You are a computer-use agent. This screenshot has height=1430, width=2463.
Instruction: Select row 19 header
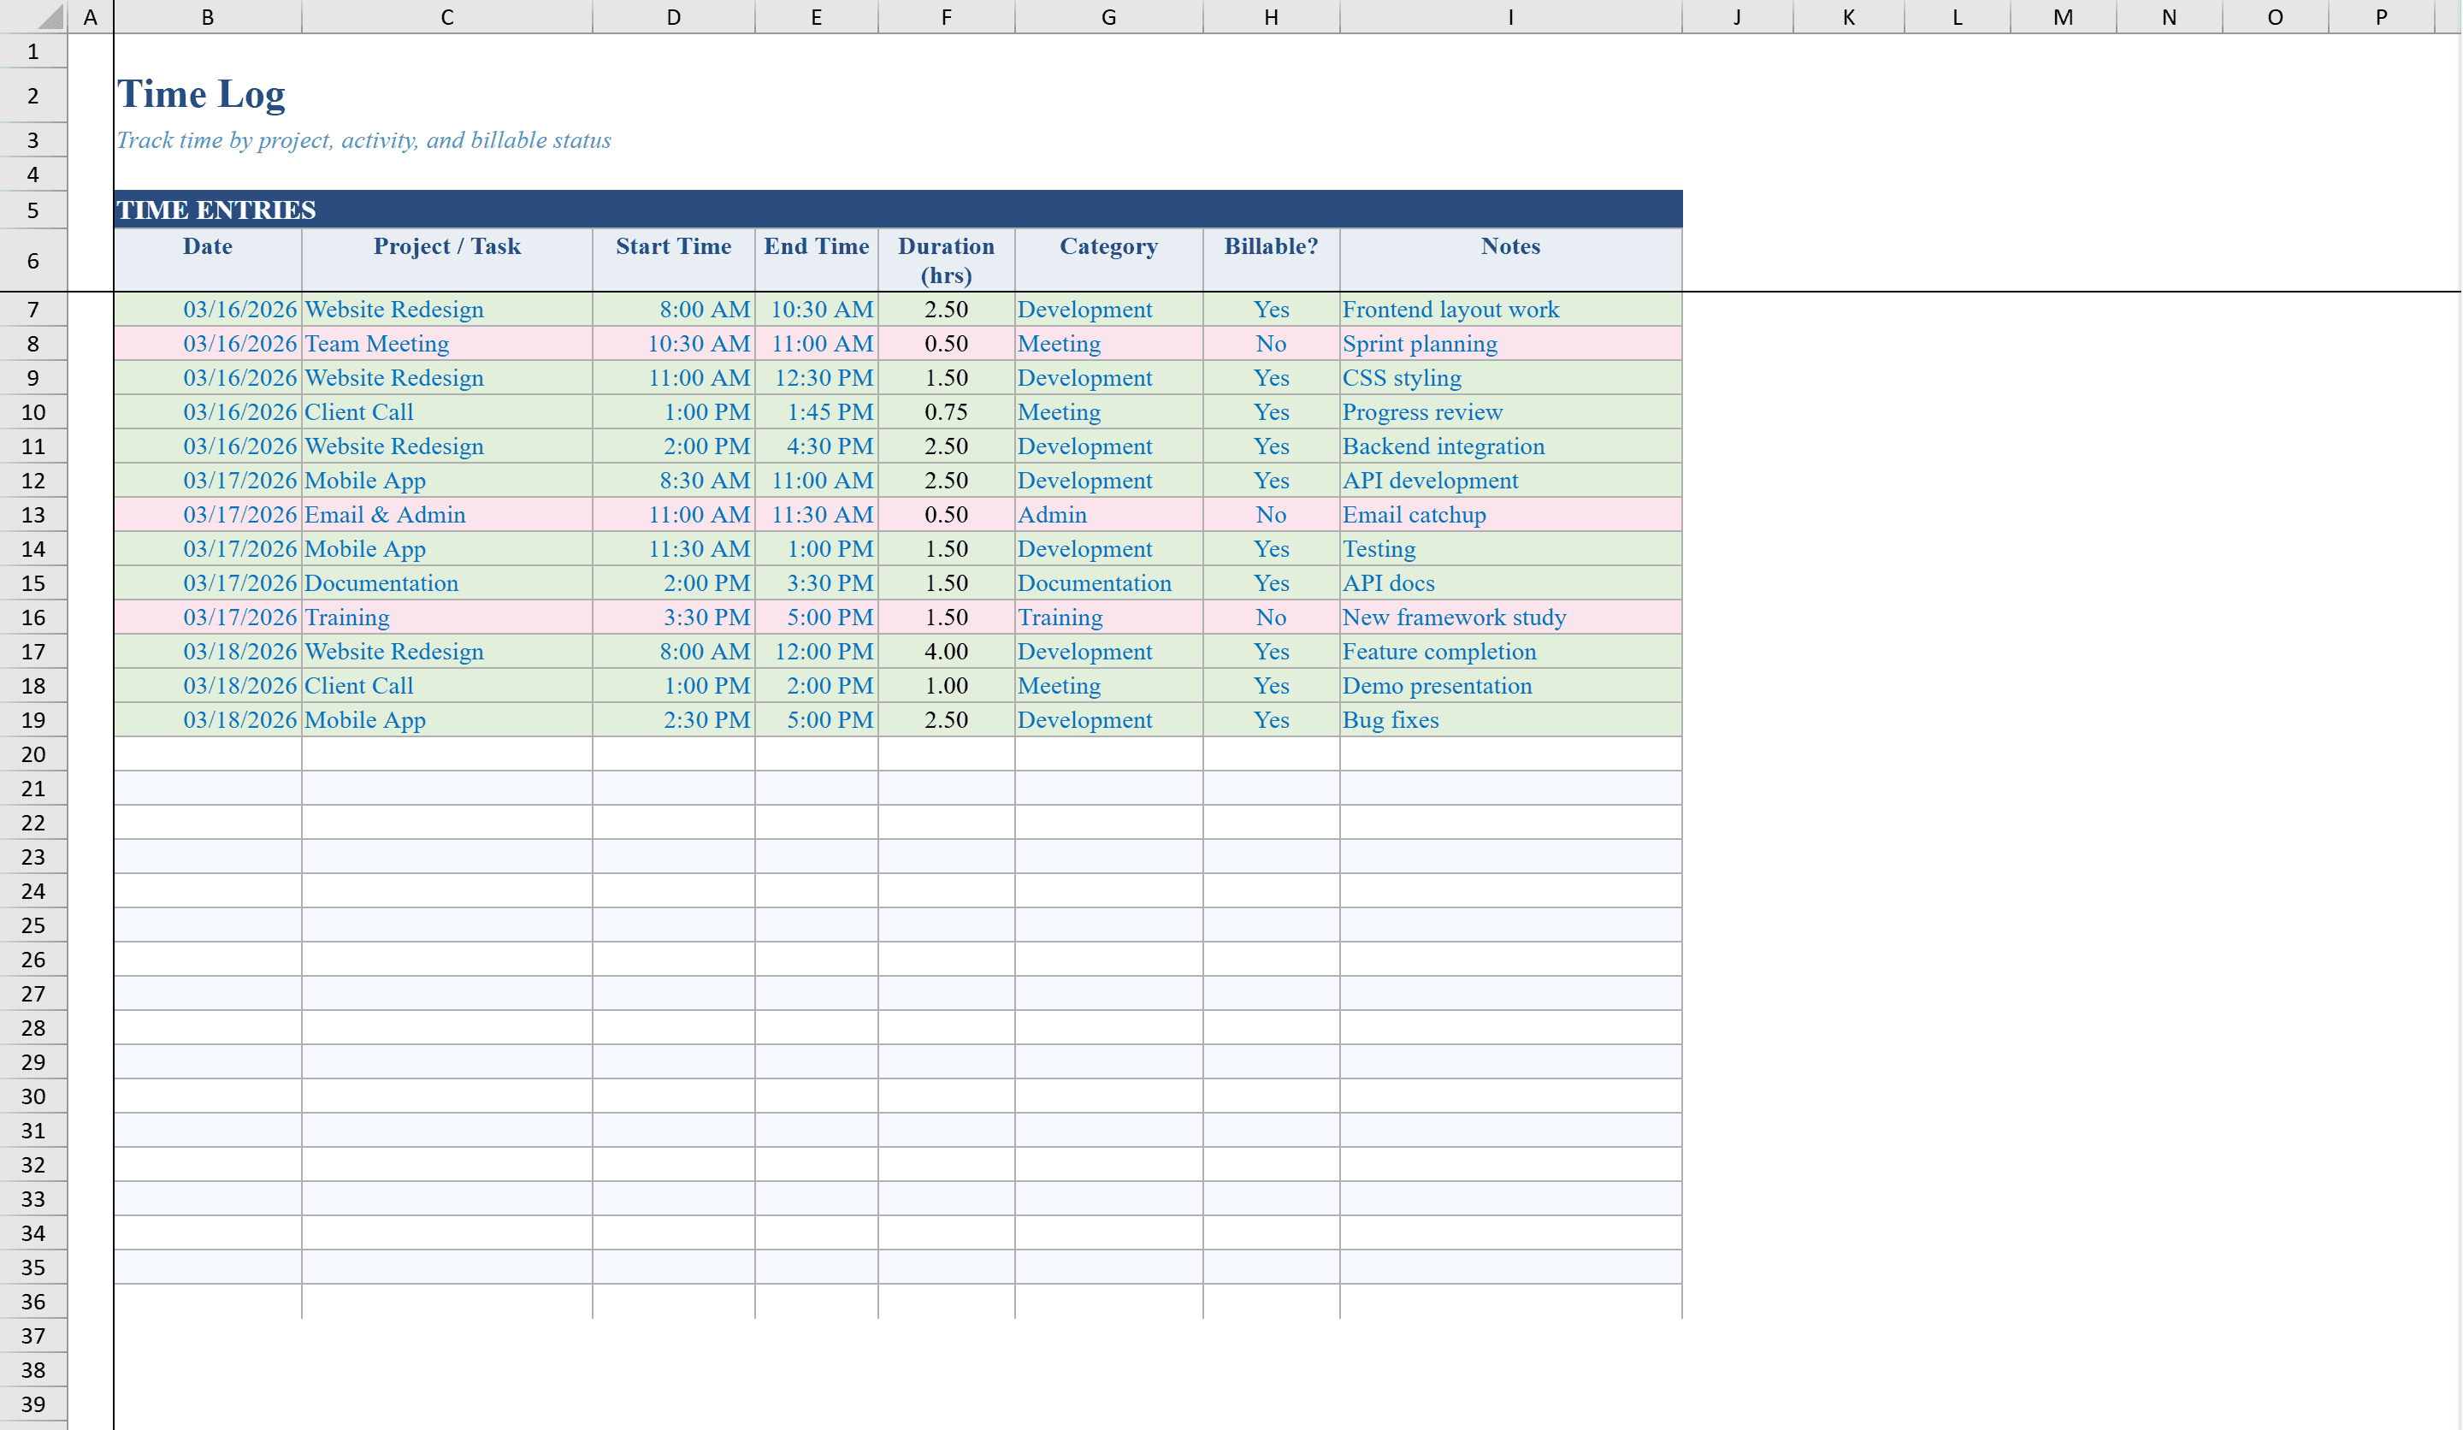pos(32,719)
